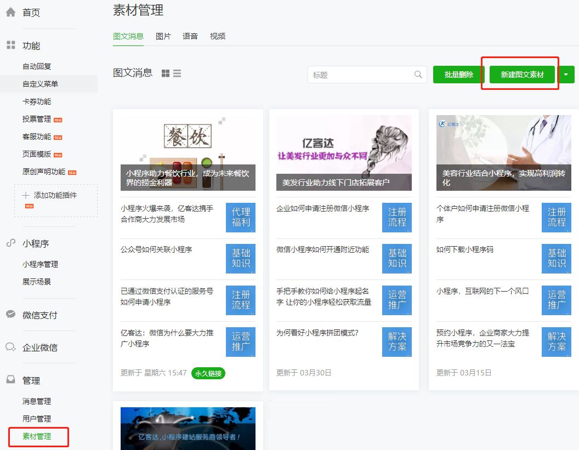Open the 首页 home icon
This screenshot has height=450, width=579.
11,12
